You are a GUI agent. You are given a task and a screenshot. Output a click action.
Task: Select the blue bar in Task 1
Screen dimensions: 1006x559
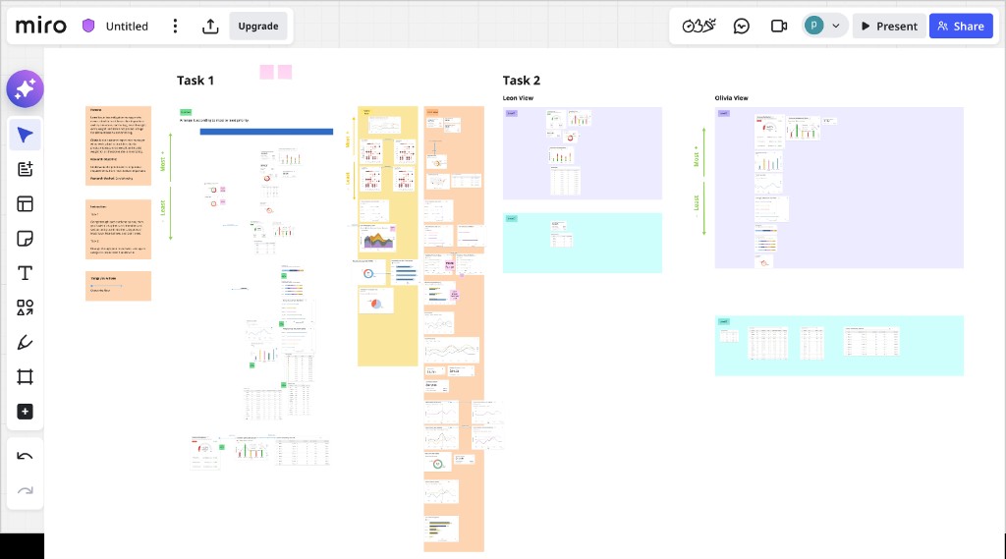[x=266, y=132]
